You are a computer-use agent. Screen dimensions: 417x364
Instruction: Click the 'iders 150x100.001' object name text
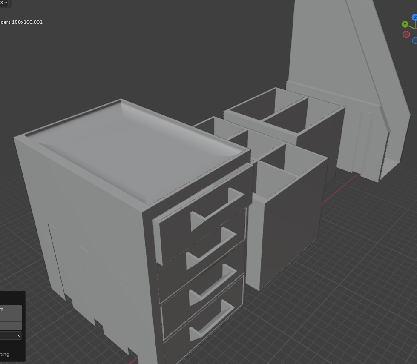[x=21, y=22]
